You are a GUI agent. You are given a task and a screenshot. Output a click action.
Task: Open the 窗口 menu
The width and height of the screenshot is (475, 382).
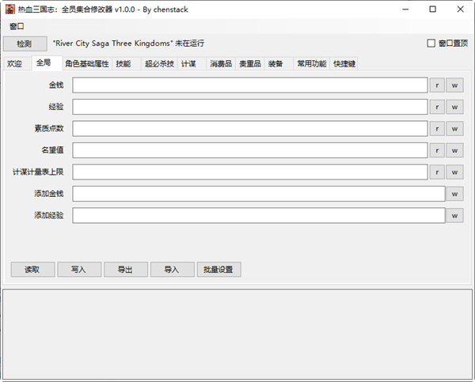(x=17, y=26)
